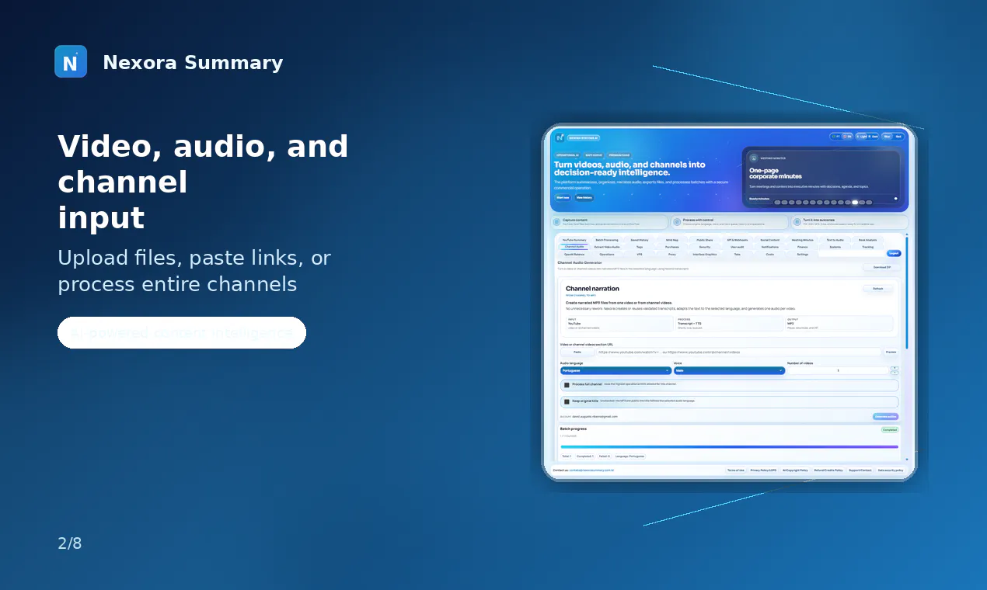Decrease the Number of videos stepper
987x590 pixels.
coord(895,373)
